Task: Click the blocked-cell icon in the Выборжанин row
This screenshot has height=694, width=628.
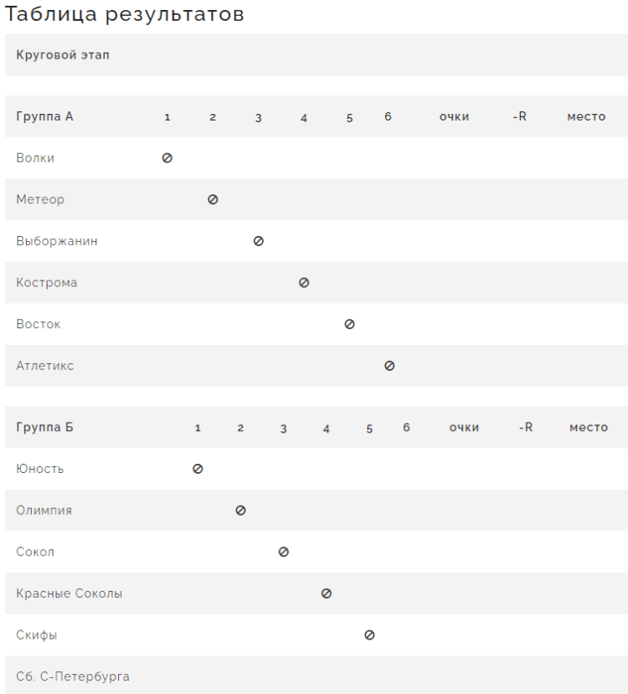Action: [x=259, y=241]
